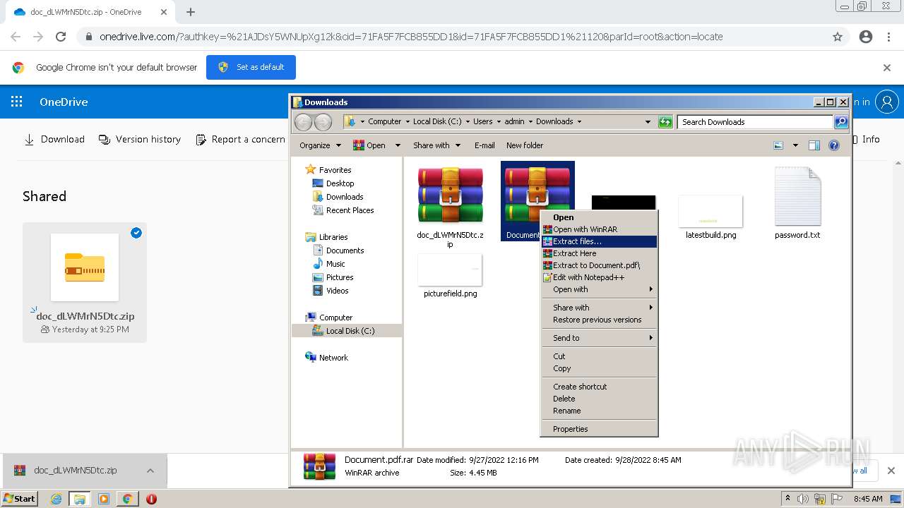Open Version history in OneDrive
904x508 pixels.
click(x=140, y=140)
